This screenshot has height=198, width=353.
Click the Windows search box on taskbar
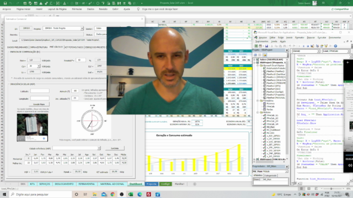click(40, 194)
